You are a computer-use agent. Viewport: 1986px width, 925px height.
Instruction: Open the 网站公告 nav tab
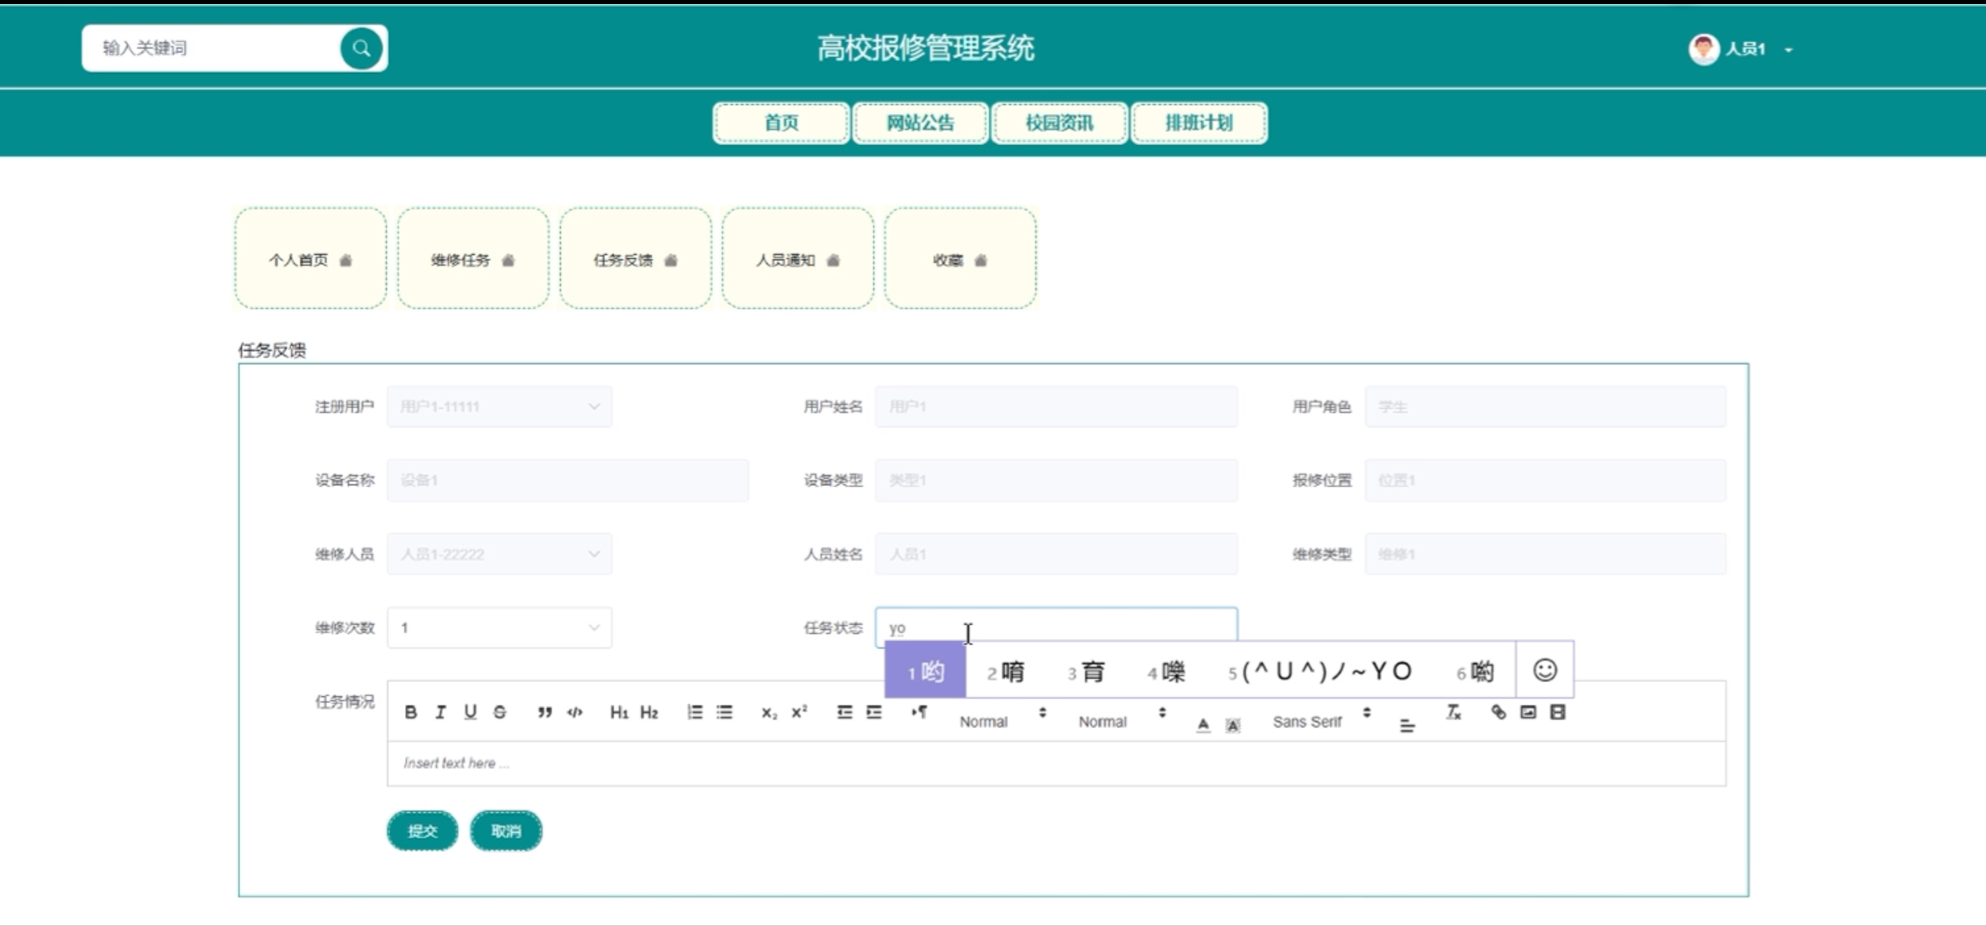920,123
